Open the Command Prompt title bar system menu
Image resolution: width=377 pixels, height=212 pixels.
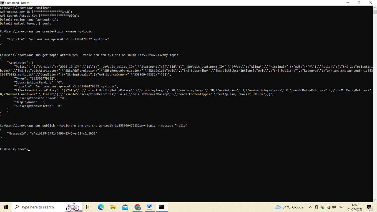click(x=2, y=2)
